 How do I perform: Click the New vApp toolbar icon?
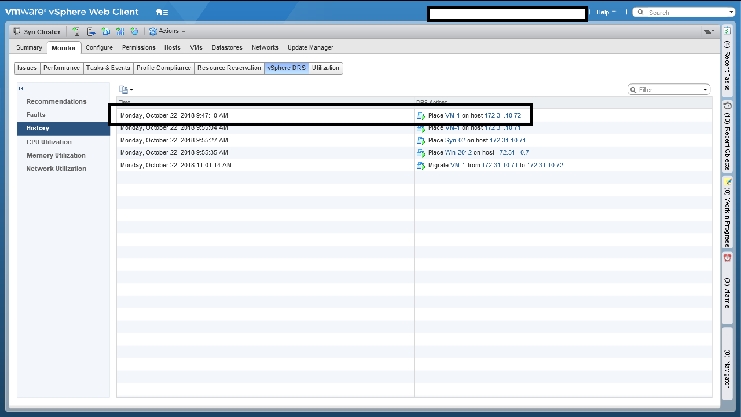pos(120,32)
